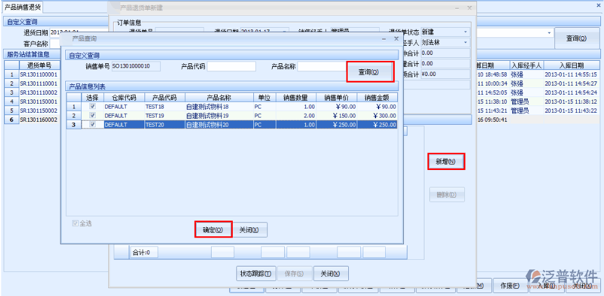Sort by 销售金额 column header
604x296 pixels.
[x=377, y=97]
